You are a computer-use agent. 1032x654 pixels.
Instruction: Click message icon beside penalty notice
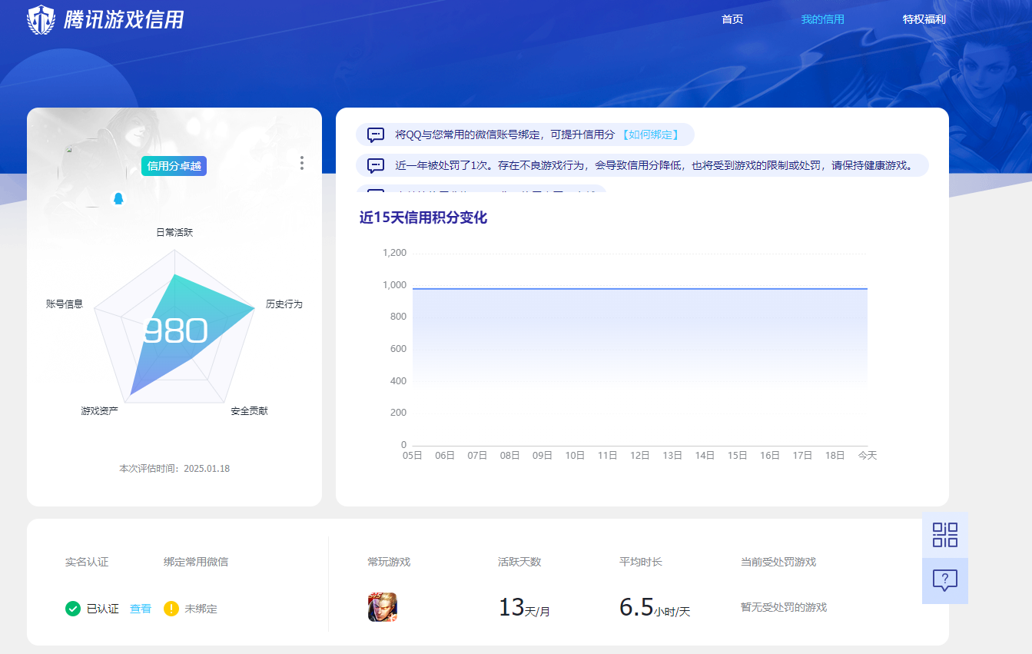point(376,165)
